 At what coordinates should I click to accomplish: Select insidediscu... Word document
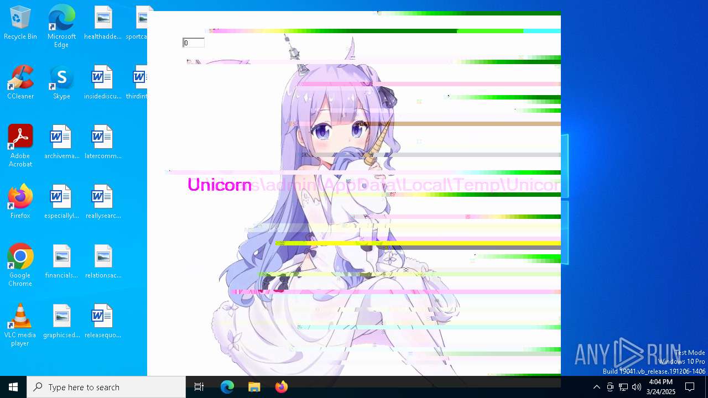[103, 83]
